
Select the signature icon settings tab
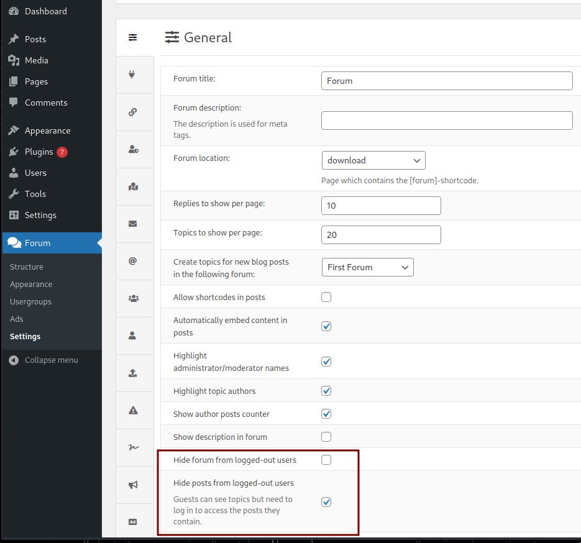(132, 447)
